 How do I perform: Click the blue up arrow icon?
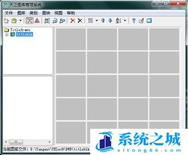[x=103, y=21]
